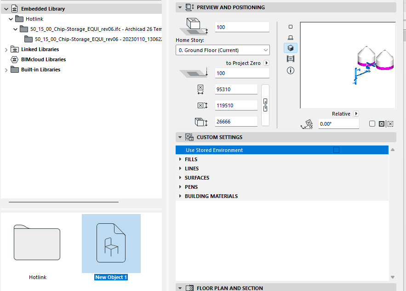Expand the LINES parameter group
The height and width of the screenshot is (291, 406).
tap(180, 169)
